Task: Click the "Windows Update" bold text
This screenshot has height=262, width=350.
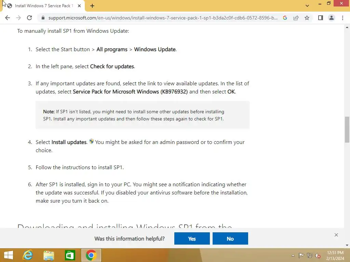Action: 155,49
